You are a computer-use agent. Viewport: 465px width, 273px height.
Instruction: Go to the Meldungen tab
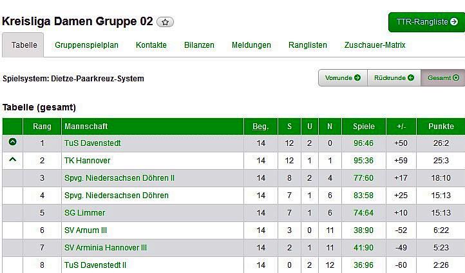(251, 45)
